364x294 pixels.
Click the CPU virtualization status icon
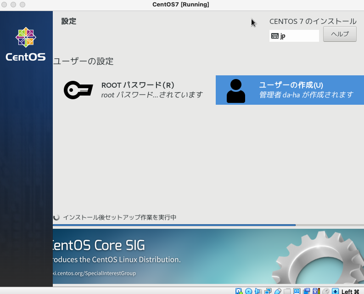click(x=316, y=291)
